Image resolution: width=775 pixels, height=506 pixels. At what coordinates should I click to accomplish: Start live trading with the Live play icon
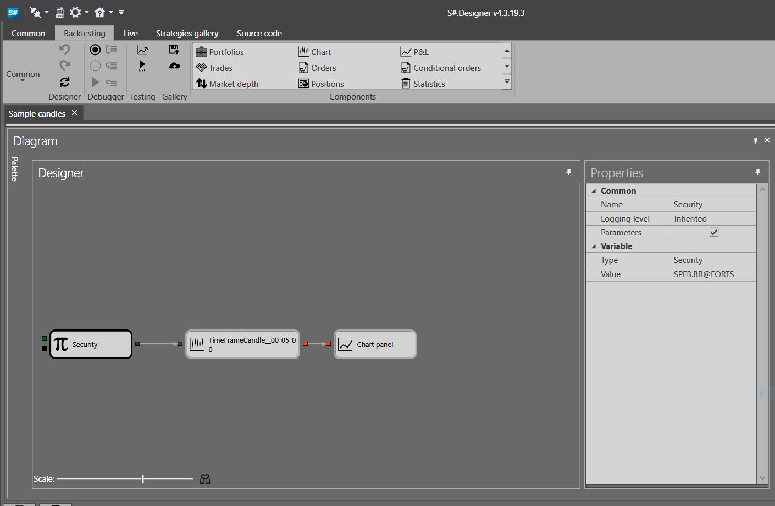tap(142, 66)
